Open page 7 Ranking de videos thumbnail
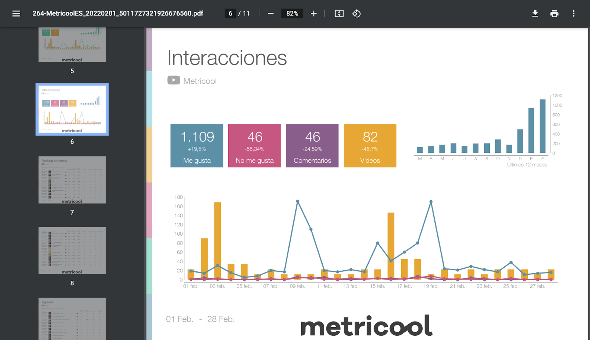Screen dimensions: 590x340 [x=72, y=180]
